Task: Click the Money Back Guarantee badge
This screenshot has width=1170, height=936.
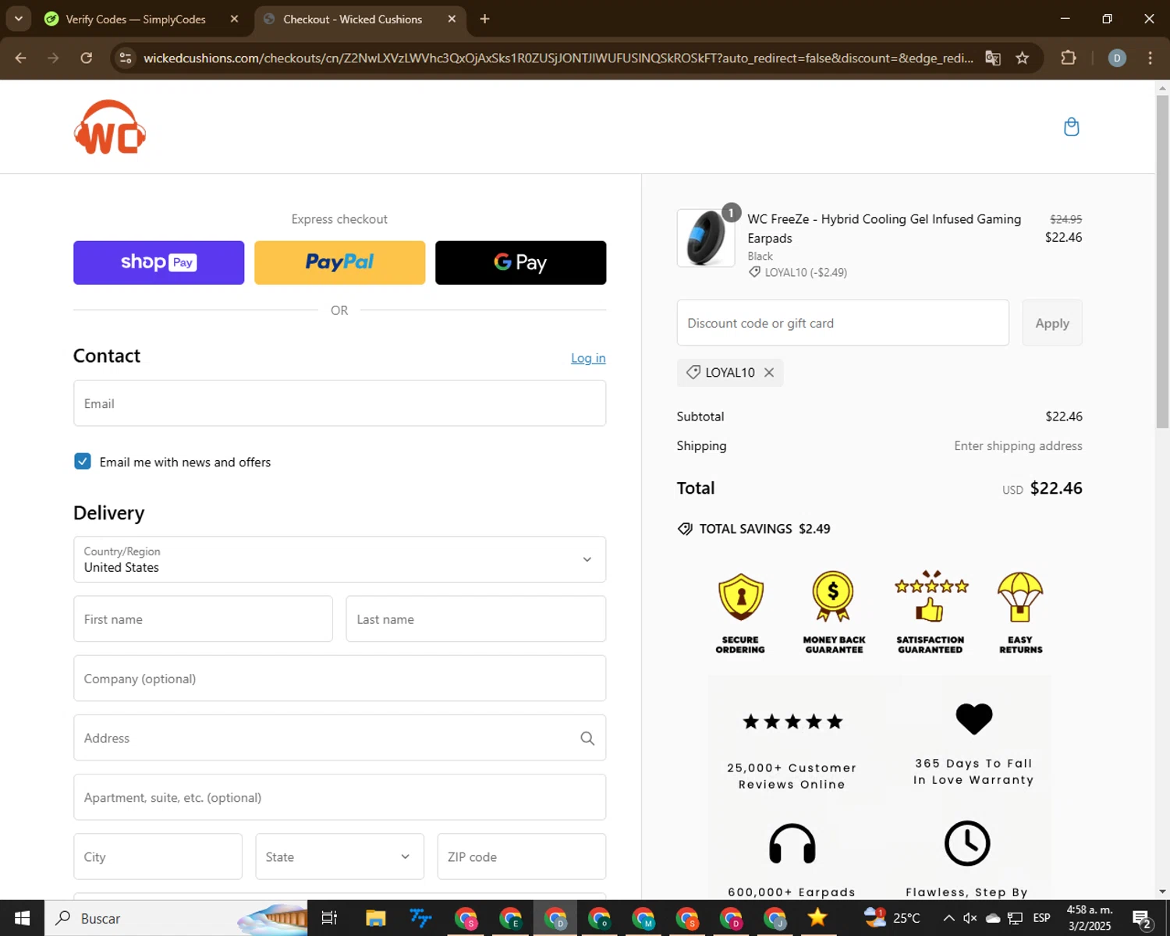Action: pyautogui.click(x=834, y=613)
